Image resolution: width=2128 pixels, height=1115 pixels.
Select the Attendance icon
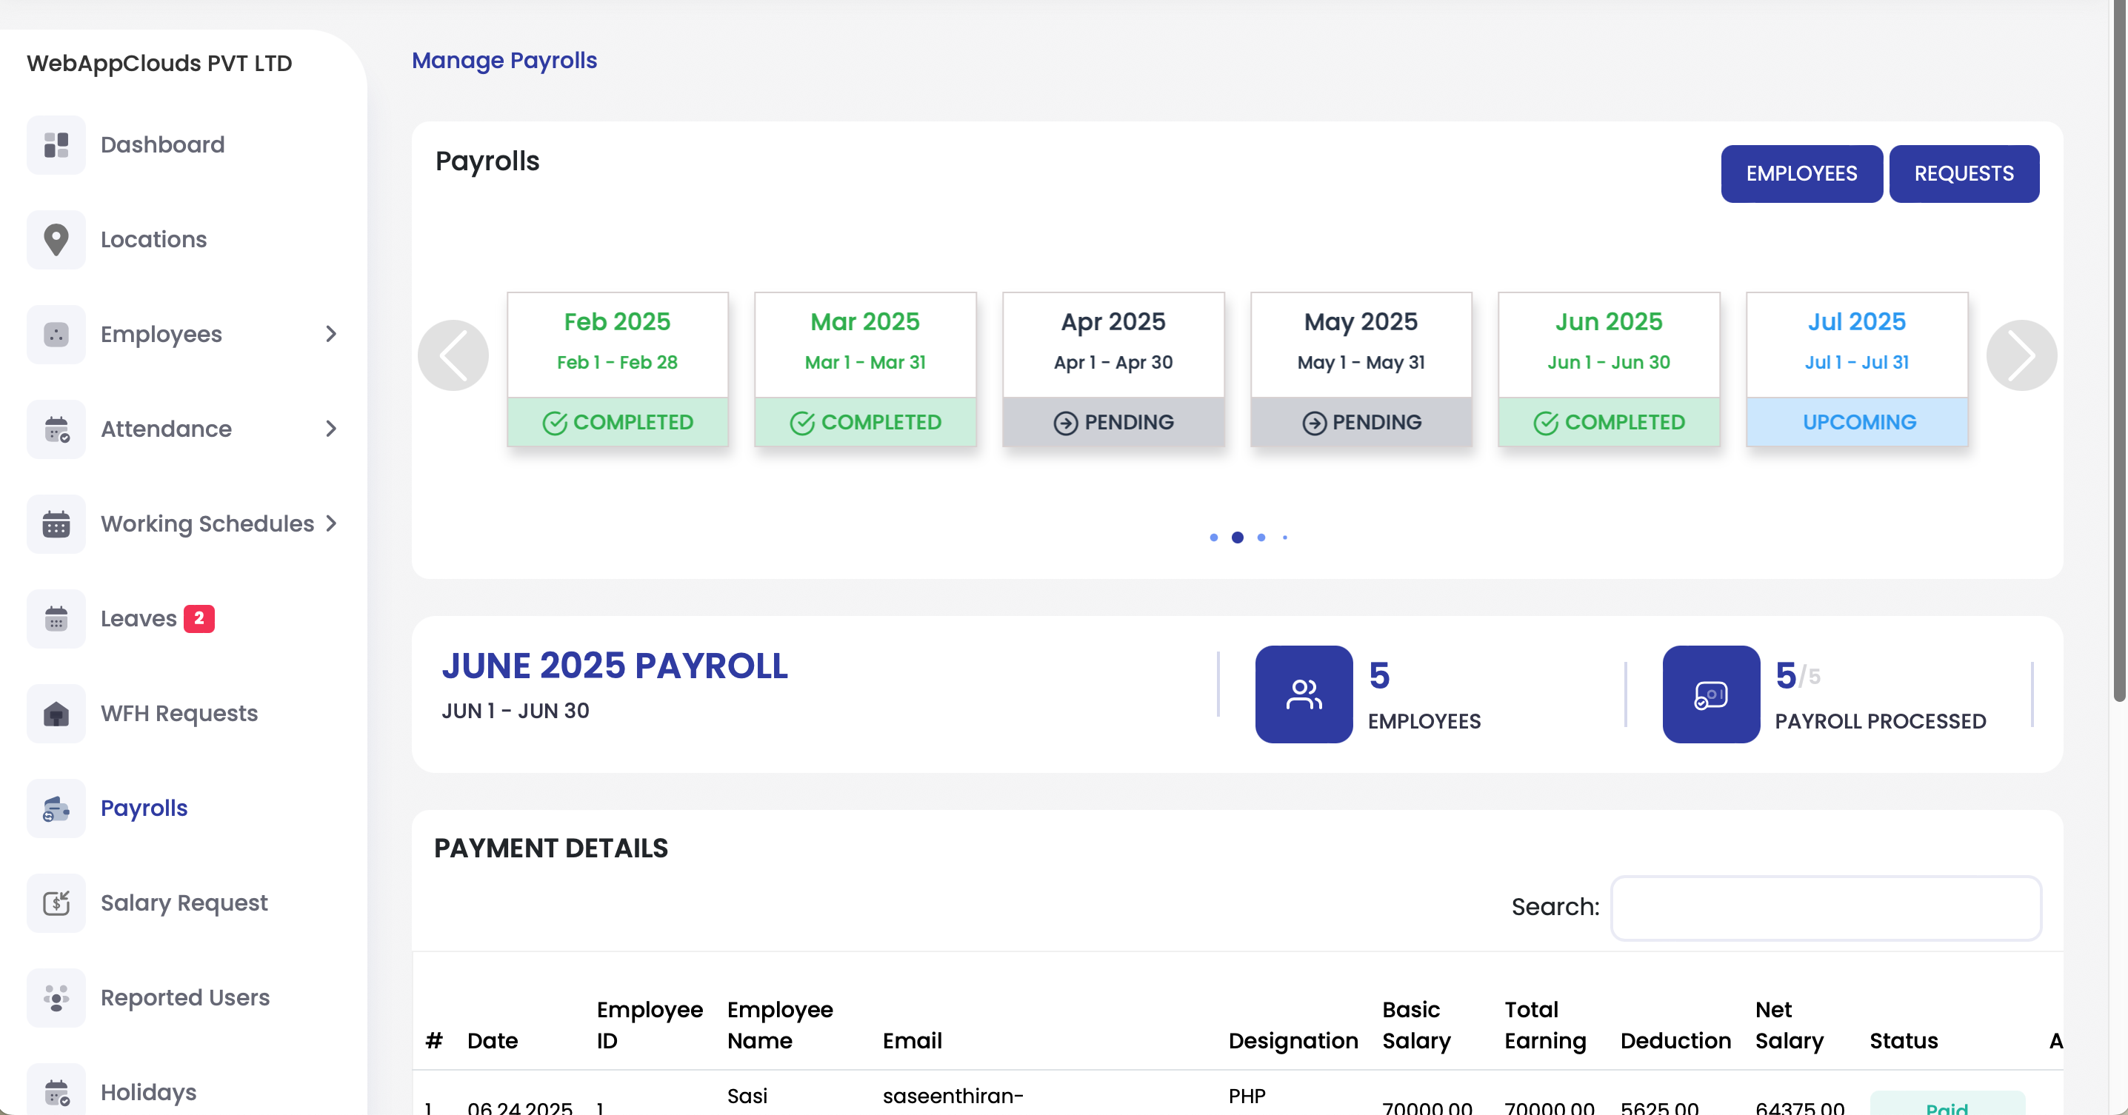[56, 429]
